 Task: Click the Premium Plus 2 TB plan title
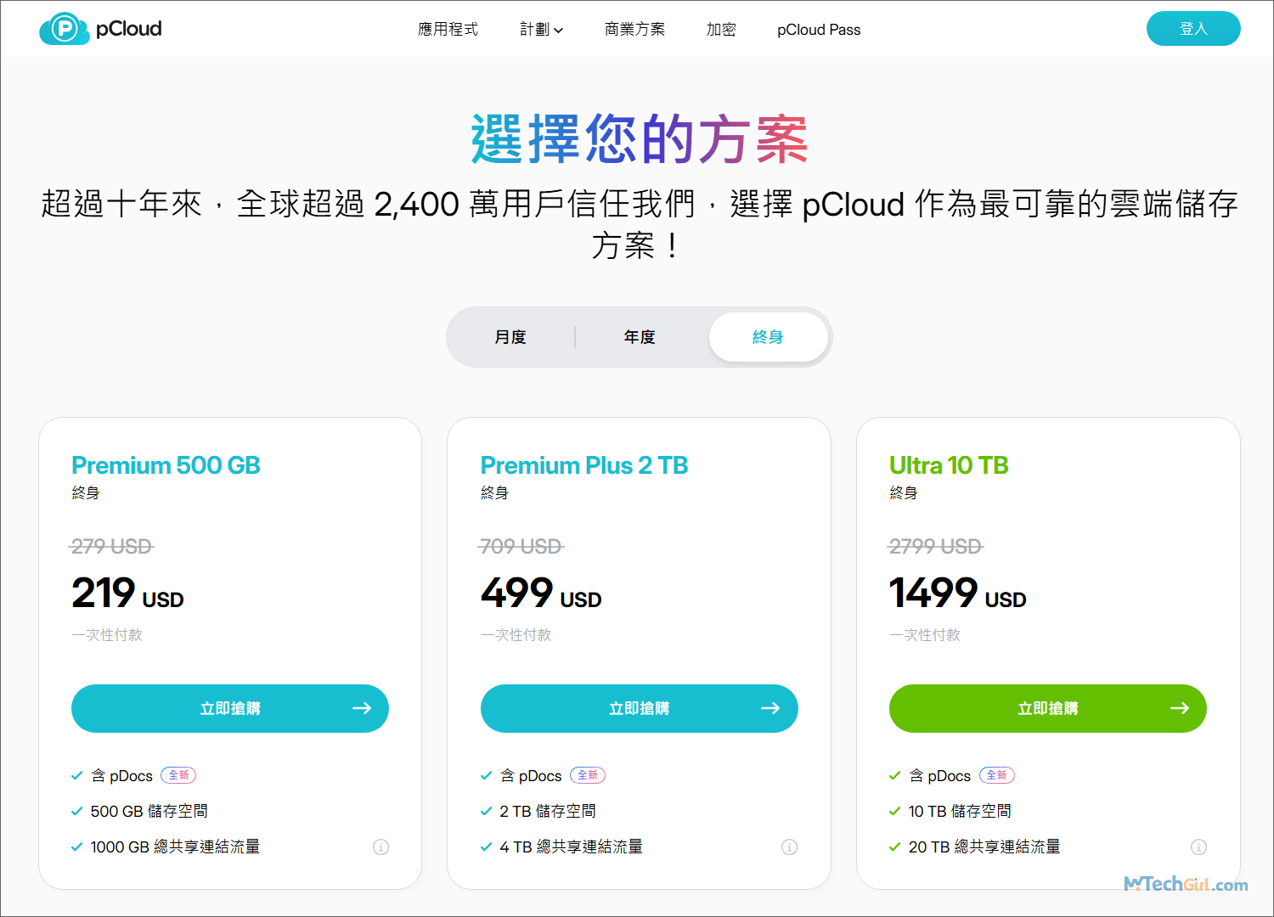584,465
